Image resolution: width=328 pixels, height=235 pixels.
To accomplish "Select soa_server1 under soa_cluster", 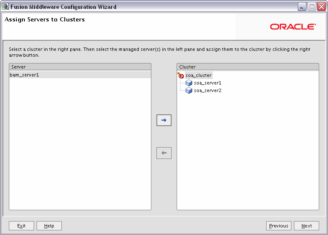I will coord(207,83).
